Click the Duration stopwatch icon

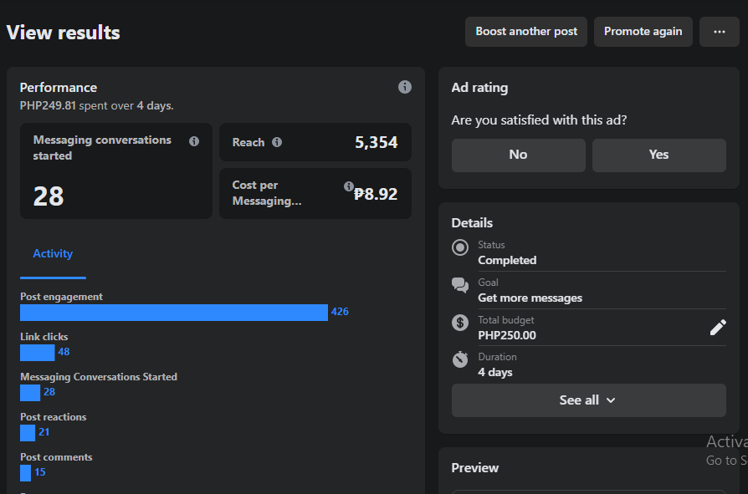[460, 359]
